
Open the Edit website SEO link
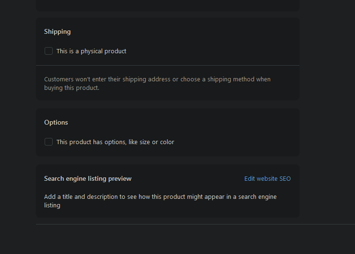click(x=267, y=179)
